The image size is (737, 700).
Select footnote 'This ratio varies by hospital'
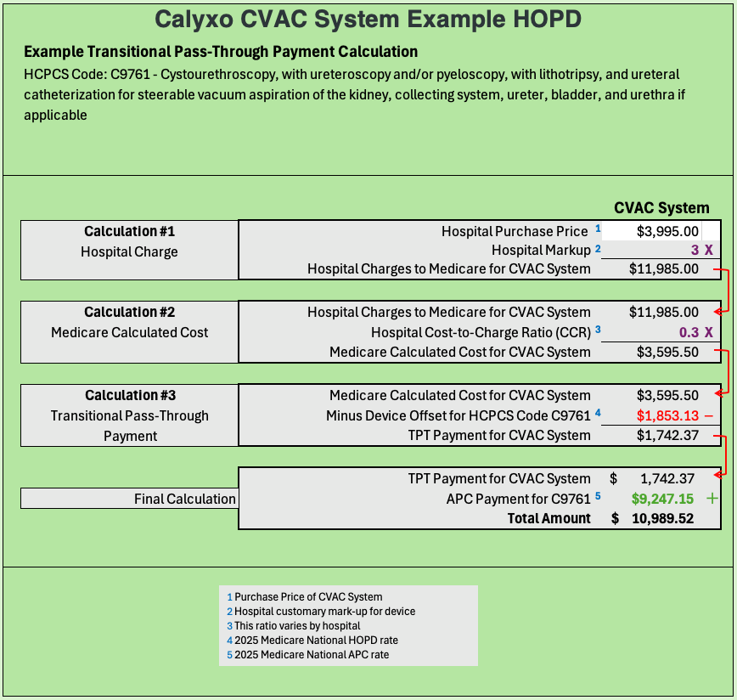click(297, 626)
